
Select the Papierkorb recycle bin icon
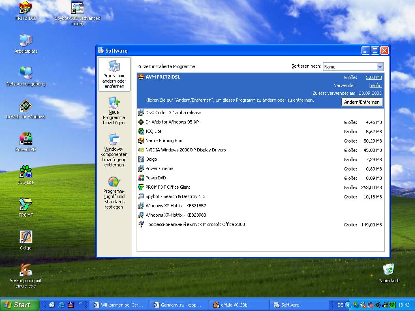389,273
